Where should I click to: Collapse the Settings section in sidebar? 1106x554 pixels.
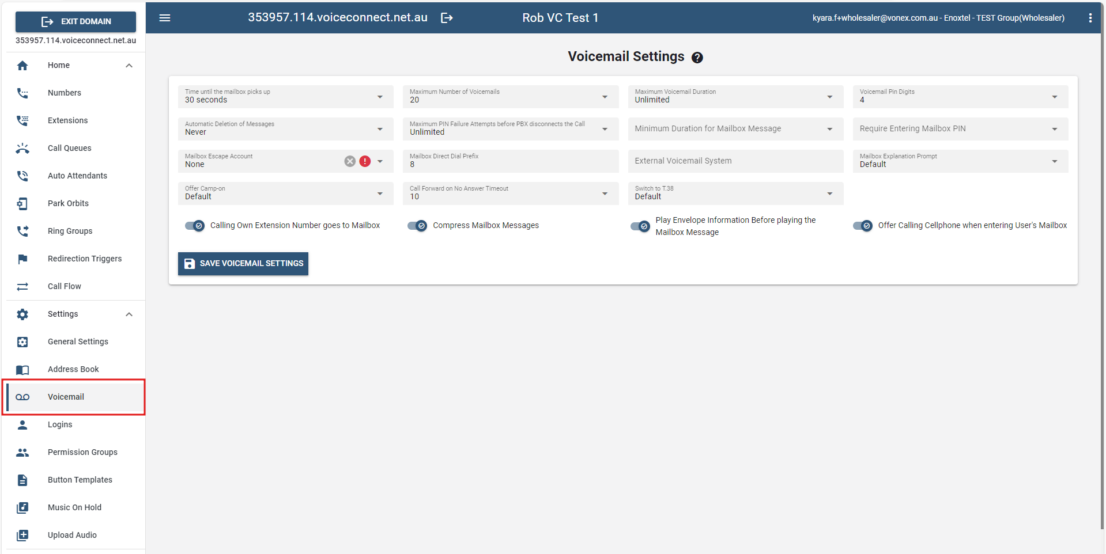click(129, 314)
